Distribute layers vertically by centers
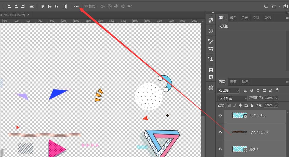This screenshot has height=157, width=289. [32, 6]
